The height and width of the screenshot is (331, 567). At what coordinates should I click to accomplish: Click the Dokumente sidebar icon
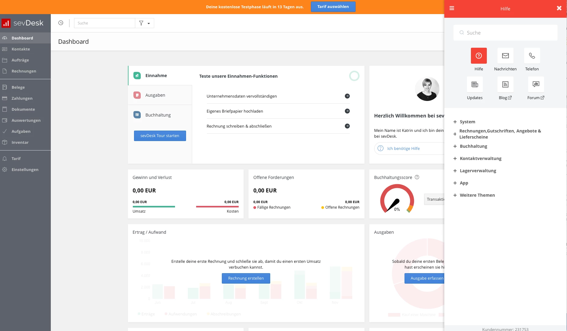[x=5, y=109]
